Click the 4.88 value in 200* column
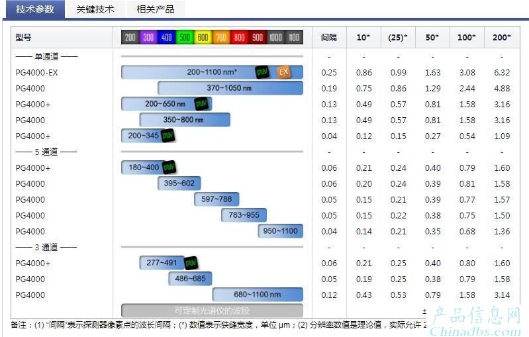Image resolution: width=529 pixels, height=337 pixels. [502, 88]
